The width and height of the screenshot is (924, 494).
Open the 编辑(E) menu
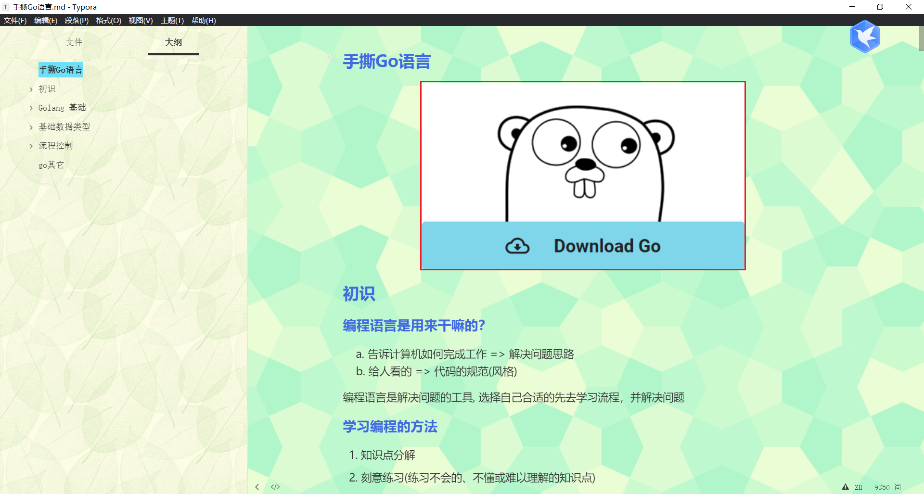click(46, 20)
